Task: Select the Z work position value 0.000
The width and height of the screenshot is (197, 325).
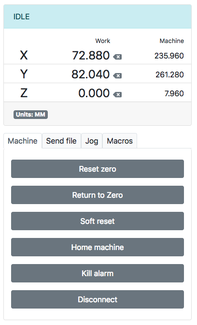Action: click(x=94, y=93)
